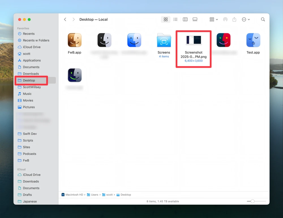Select the AirDrop sidebar entry
Viewport: 283px width, 218px height.
[225, 19]
